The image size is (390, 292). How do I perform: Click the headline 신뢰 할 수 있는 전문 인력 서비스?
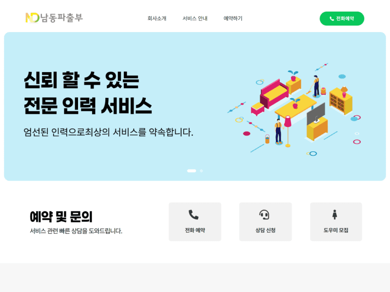tap(88, 93)
